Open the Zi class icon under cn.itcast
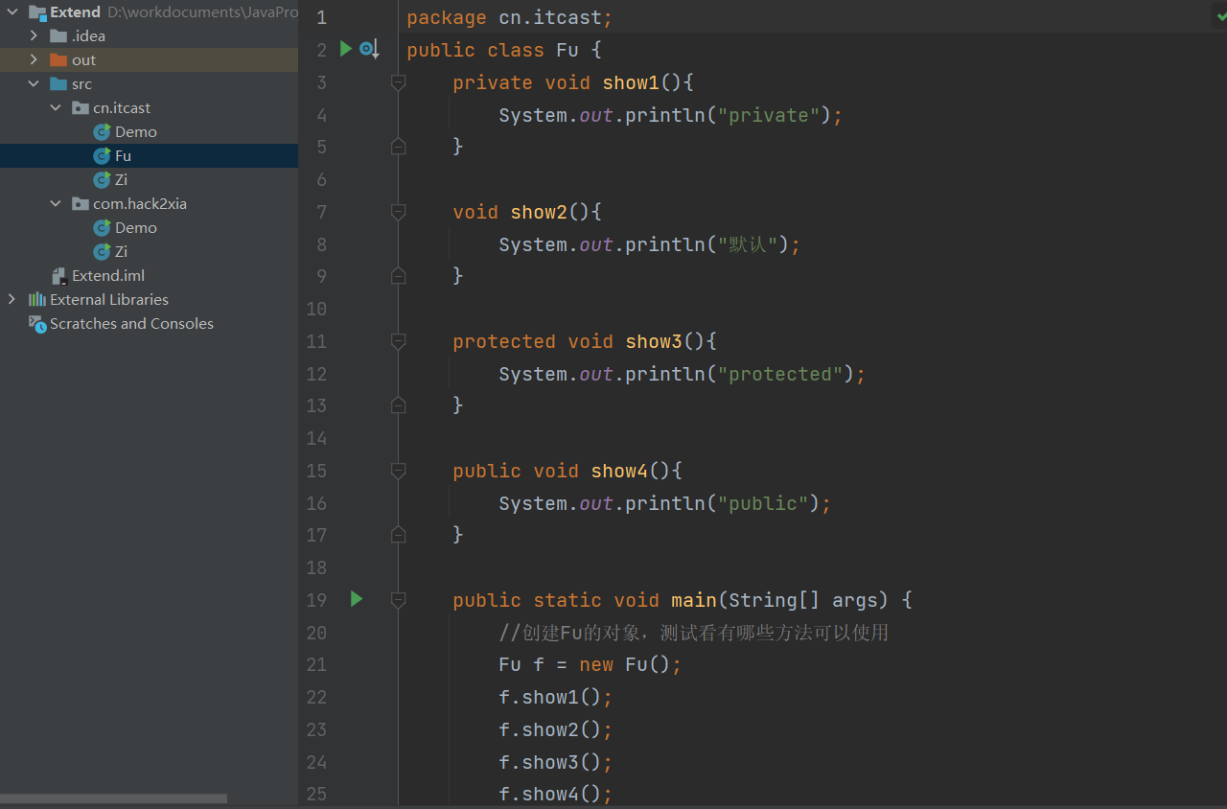The image size is (1227, 809). click(x=102, y=180)
